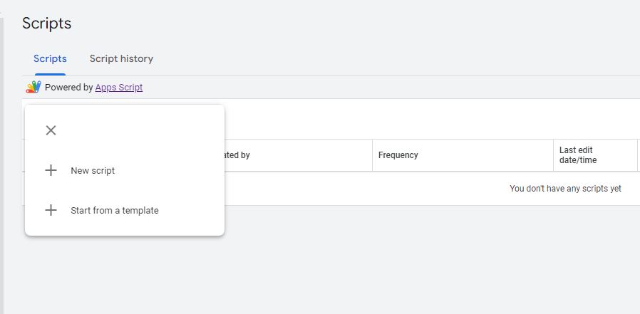Click the colorful Apps Script logo icon
Viewport: 640px width, 314px height.
tap(33, 88)
